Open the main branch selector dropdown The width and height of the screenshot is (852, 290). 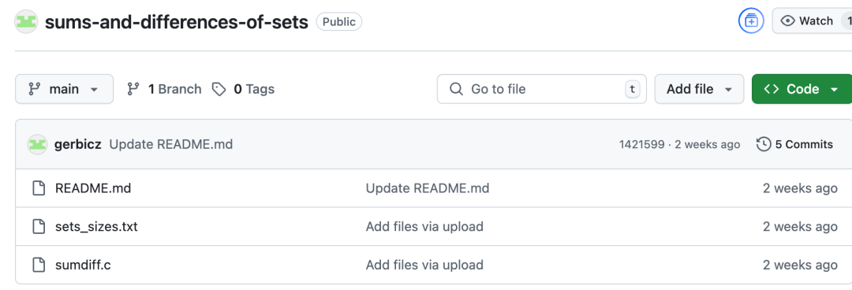click(x=64, y=89)
